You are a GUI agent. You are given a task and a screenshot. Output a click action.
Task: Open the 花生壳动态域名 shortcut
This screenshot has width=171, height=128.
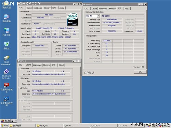point(6,88)
